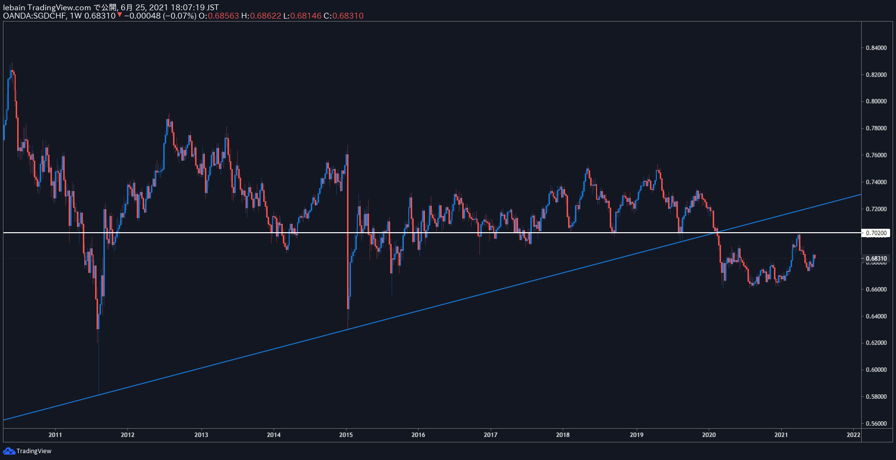Image resolution: width=896 pixels, height=460 pixels.
Task: Click the red down-arrow change indicator
Action: pyautogui.click(x=120, y=15)
